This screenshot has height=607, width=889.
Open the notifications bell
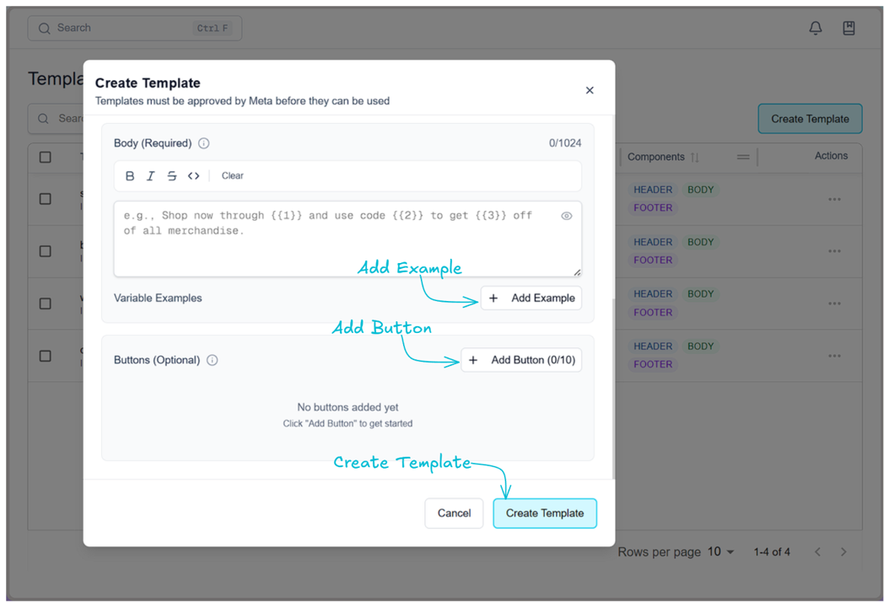pos(816,28)
